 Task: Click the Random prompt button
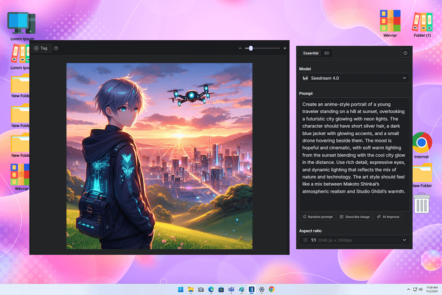pyautogui.click(x=317, y=217)
